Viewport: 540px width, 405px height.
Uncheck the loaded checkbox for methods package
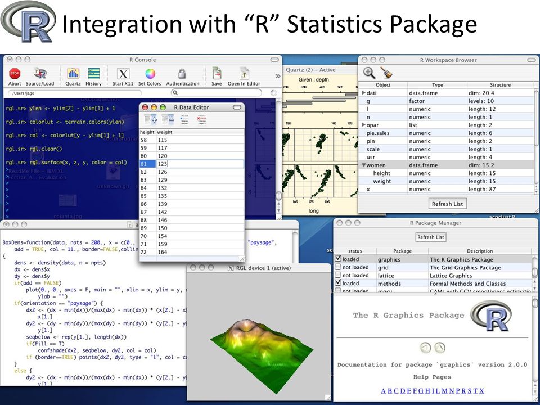338,283
